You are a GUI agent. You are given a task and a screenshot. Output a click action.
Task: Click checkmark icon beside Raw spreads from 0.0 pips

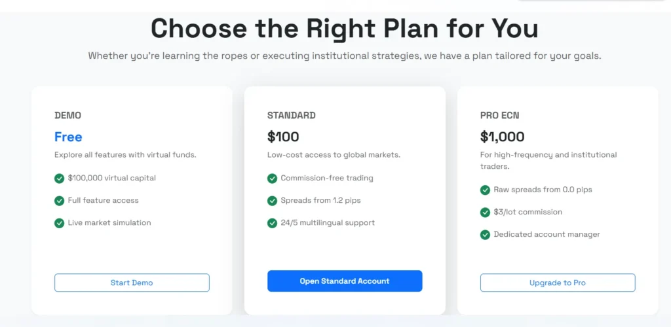[x=486, y=190]
